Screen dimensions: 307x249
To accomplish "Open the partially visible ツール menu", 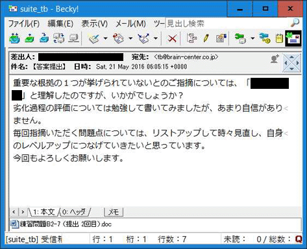I will [159, 23].
